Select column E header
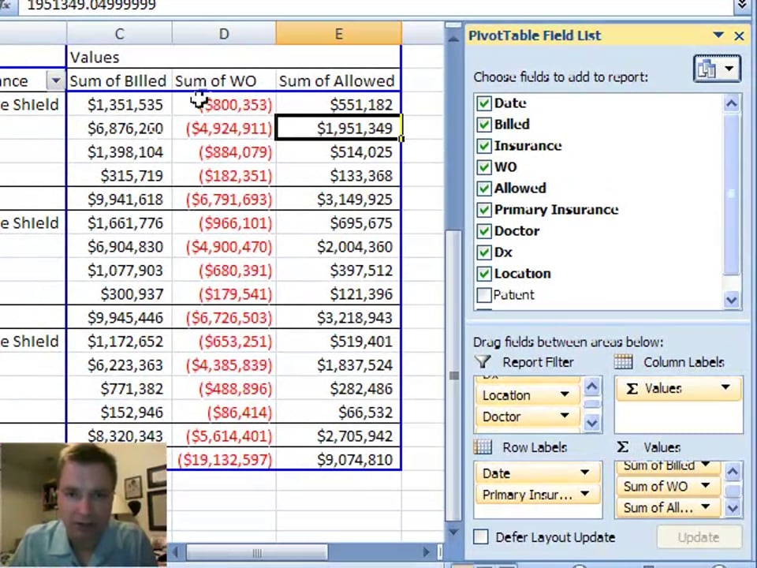Image resolution: width=757 pixels, height=568 pixels. pyautogui.click(x=338, y=33)
